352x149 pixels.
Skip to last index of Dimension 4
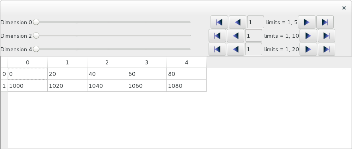pyautogui.click(x=327, y=49)
